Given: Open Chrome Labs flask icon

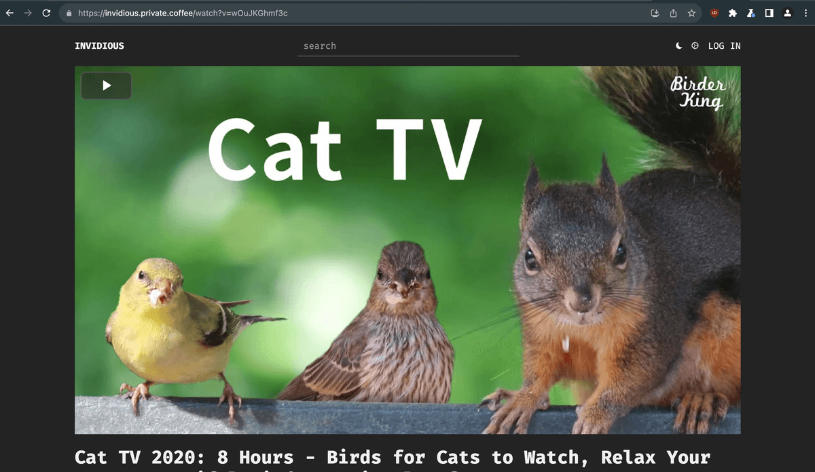Looking at the screenshot, I should 751,13.
